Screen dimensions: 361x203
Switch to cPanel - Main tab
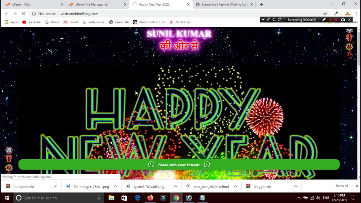[x=33, y=5]
